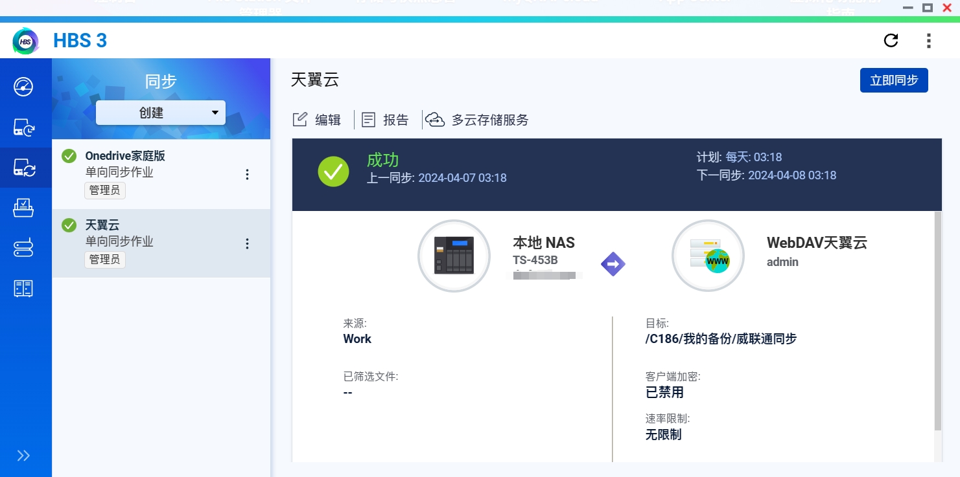The height and width of the screenshot is (477, 960).
Task: Click the HBS 3 app logo
Action: pos(25,41)
